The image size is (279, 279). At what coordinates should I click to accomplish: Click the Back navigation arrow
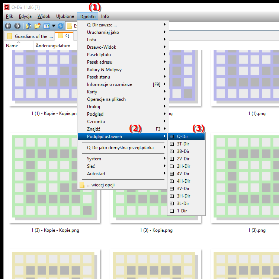coord(8,26)
